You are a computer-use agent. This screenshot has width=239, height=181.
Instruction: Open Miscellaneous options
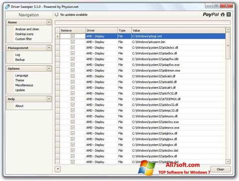pyautogui.click(x=24, y=85)
